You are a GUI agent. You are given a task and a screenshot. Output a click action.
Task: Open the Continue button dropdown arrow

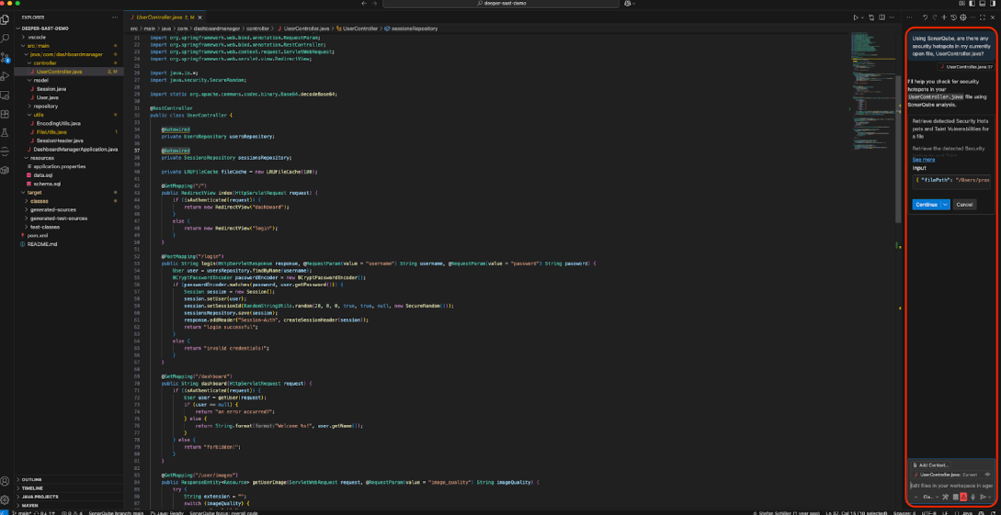[x=945, y=205]
